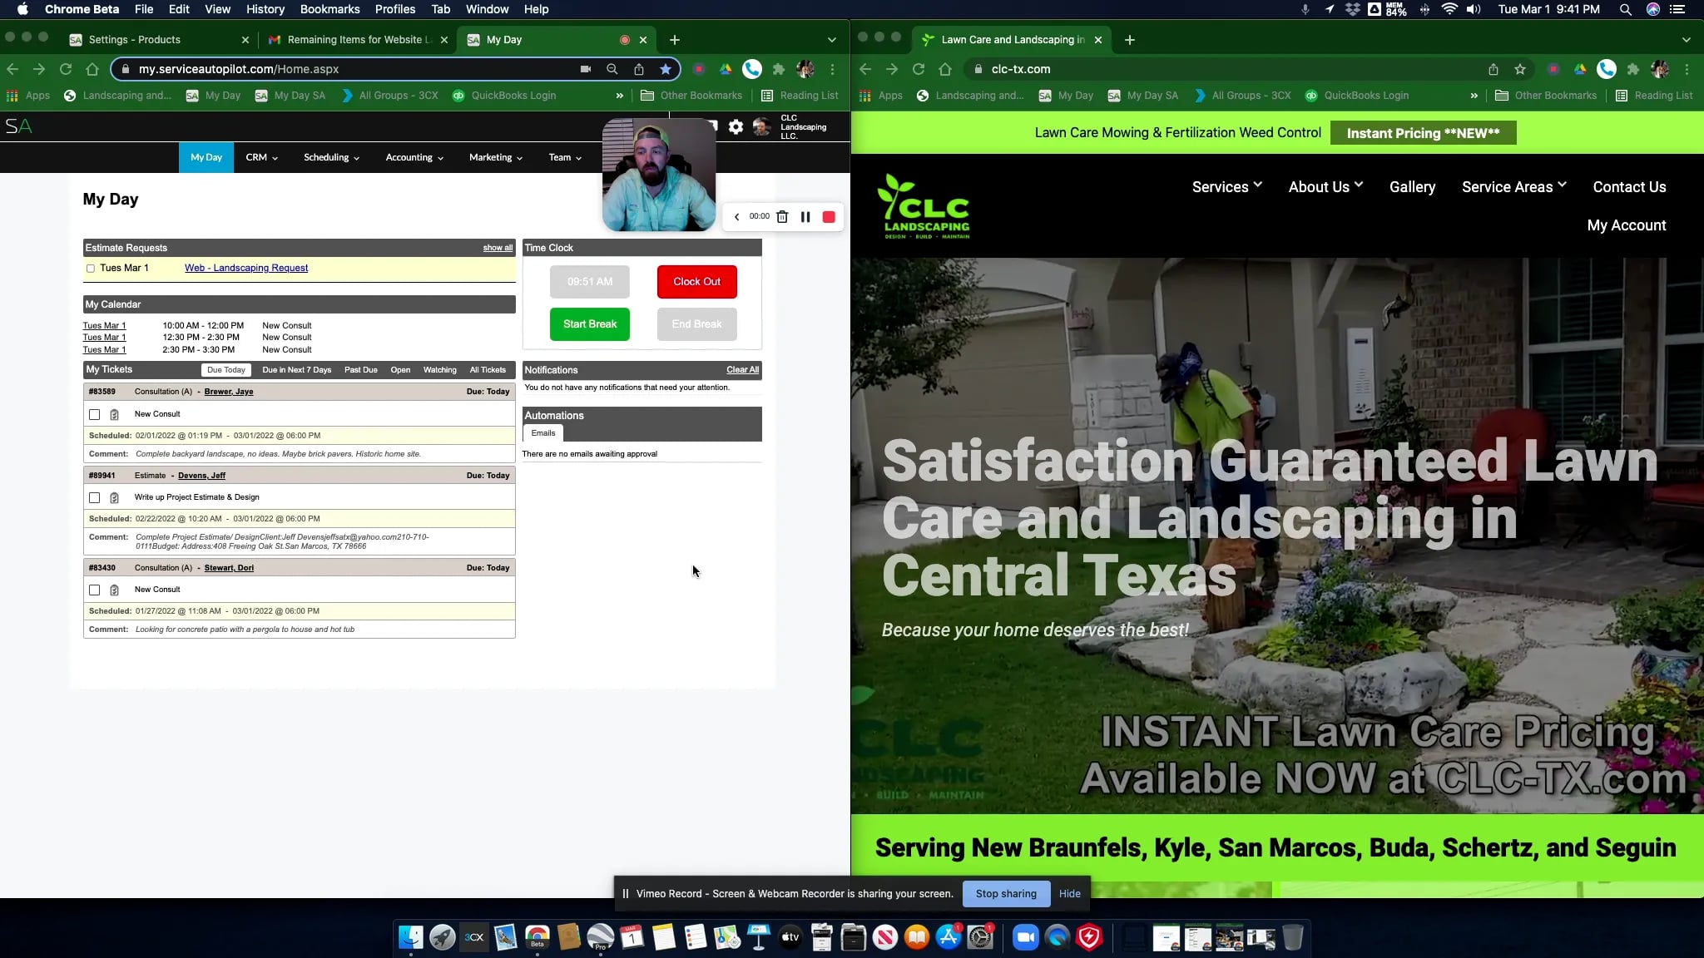Image resolution: width=1704 pixels, height=958 pixels.
Task: Click the webcam preview thumbnail
Action: click(659, 175)
